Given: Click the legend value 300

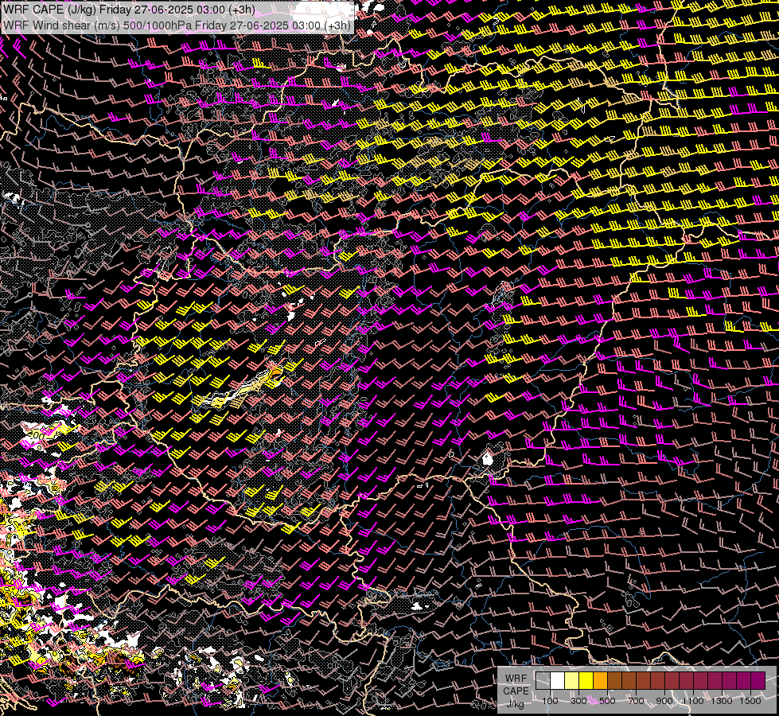Looking at the screenshot, I should (x=578, y=701).
